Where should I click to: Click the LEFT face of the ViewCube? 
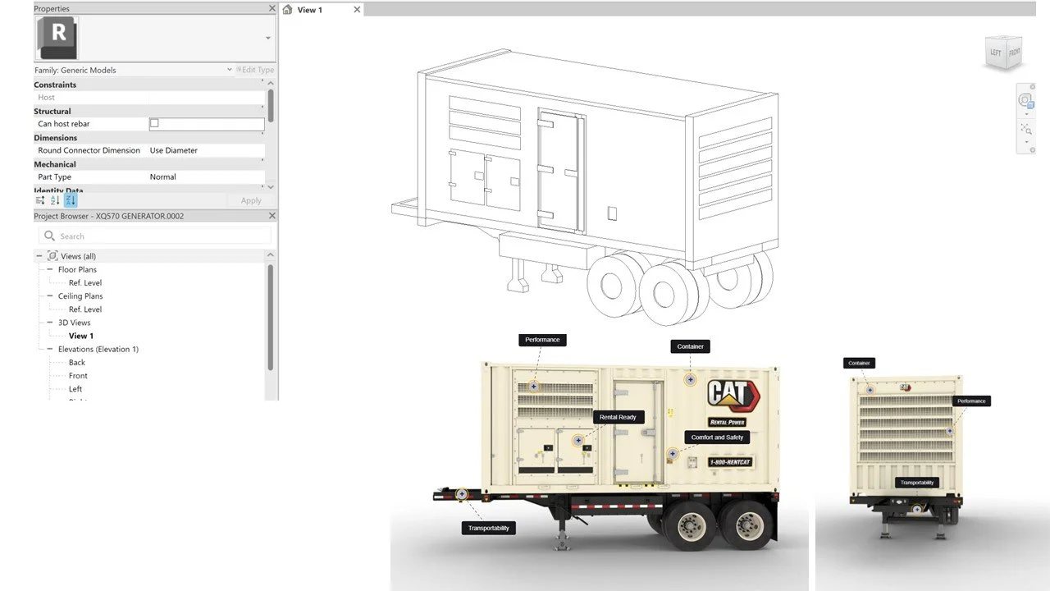(995, 53)
